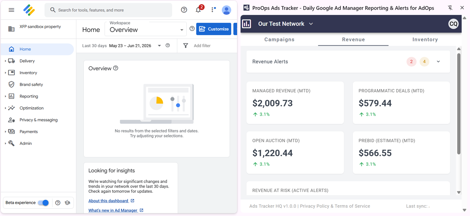Image resolution: width=470 pixels, height=216 pixels.
Task: Open the apps grid dots icon
Action: click(x=213, y=10)
